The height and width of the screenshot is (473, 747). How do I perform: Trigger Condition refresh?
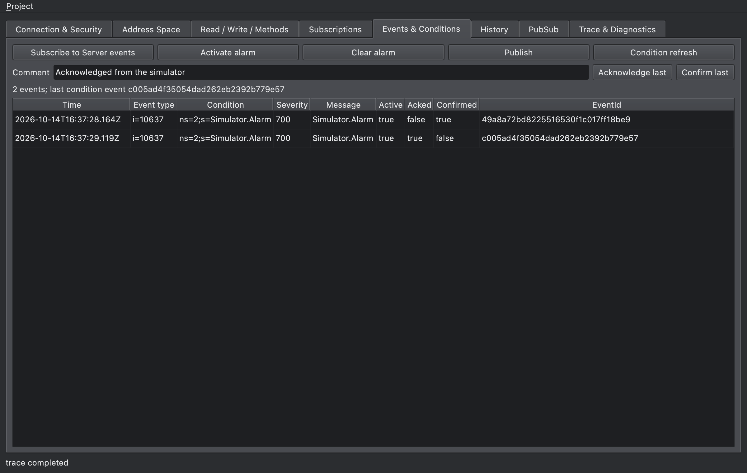[x=664, y=53]
